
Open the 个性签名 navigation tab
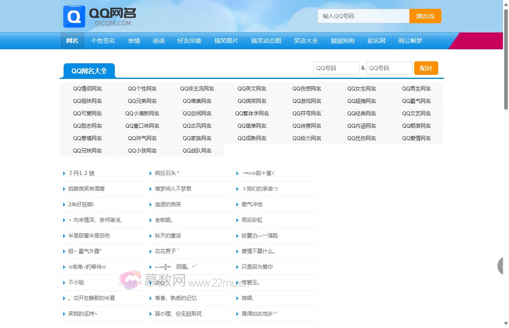103,40
